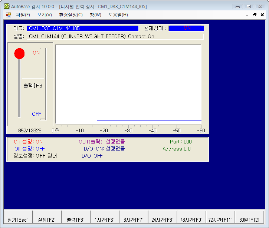The height and width of the screenshot is (228, 269).
Task: Close the AutoBase main window
Action: pyautogui.click(x=260, y=7)
